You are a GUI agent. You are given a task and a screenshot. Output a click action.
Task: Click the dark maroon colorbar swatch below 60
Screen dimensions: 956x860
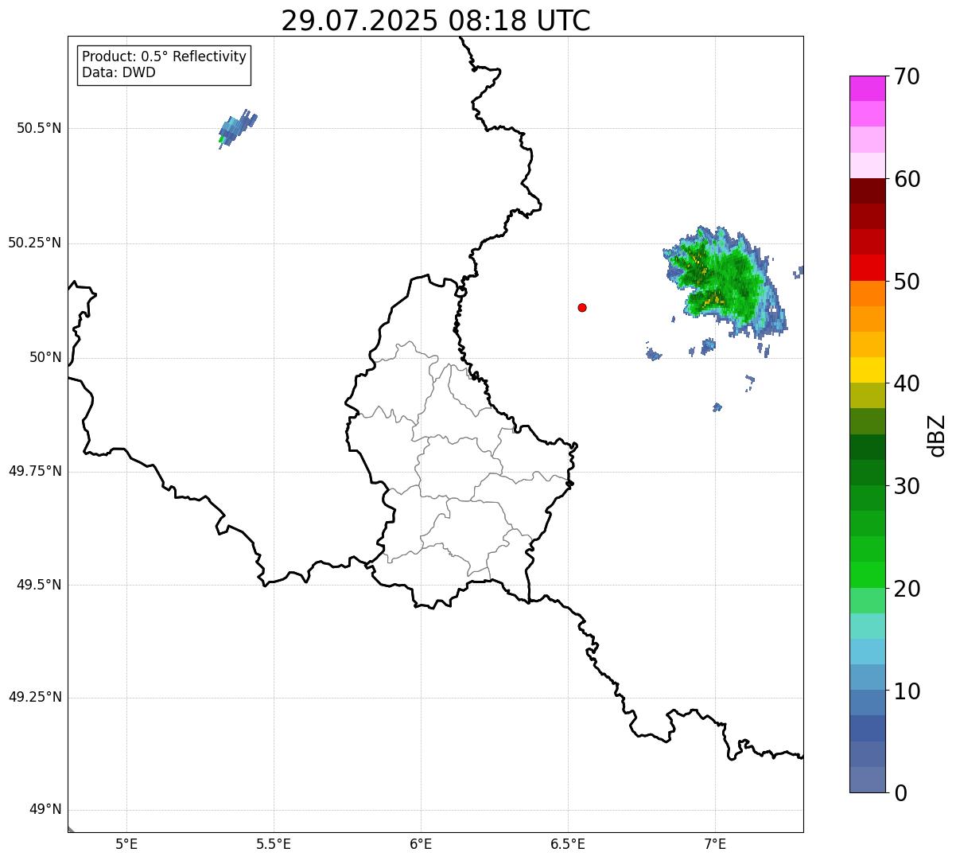867,191
